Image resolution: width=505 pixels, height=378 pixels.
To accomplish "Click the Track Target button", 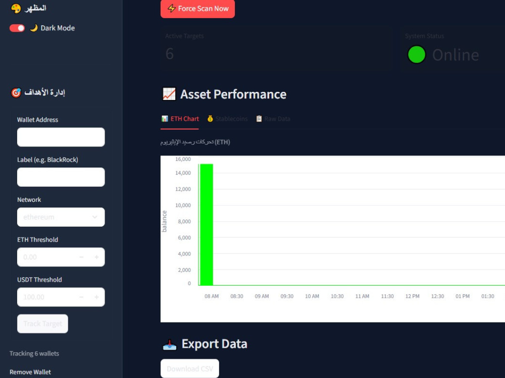I will pyautogui.click(x=42, y=323).
